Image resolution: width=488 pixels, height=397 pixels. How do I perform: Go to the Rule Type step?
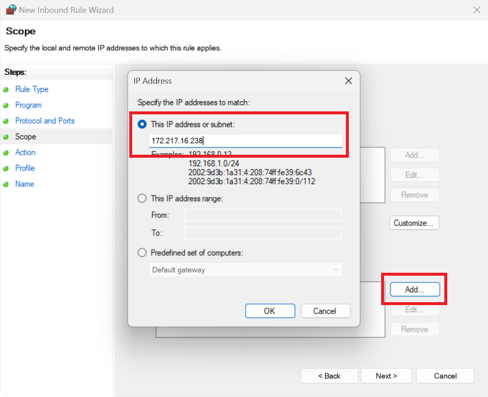(32, 89)
